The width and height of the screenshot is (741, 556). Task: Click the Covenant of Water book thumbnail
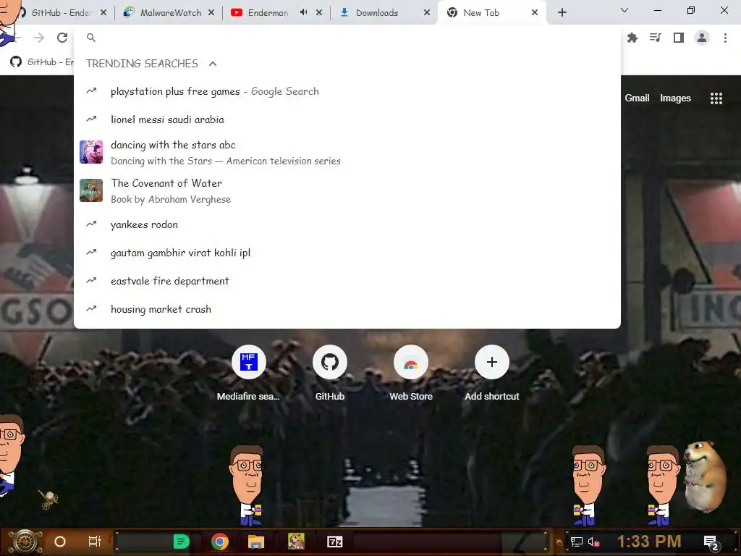(x=91, y=190)
